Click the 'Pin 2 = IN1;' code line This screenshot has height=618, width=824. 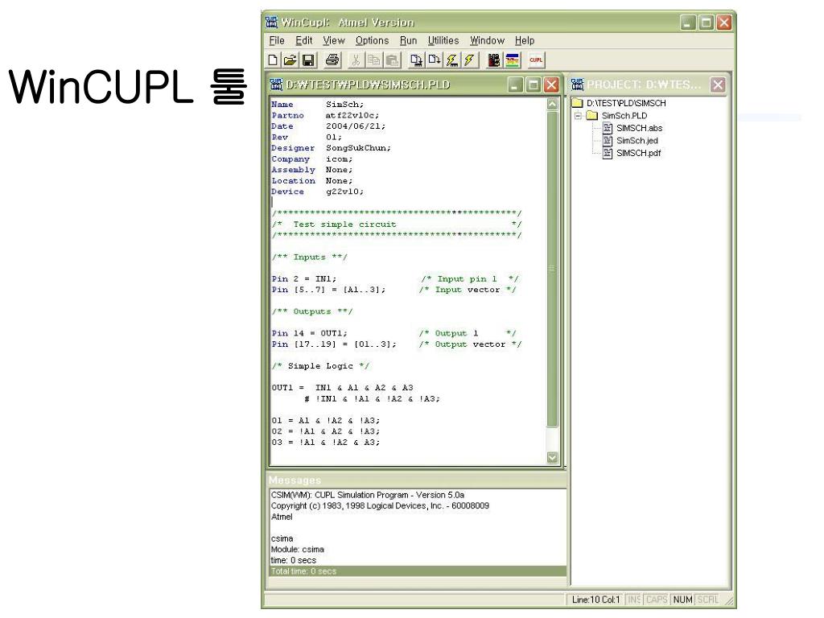click(x=303, y=279)
